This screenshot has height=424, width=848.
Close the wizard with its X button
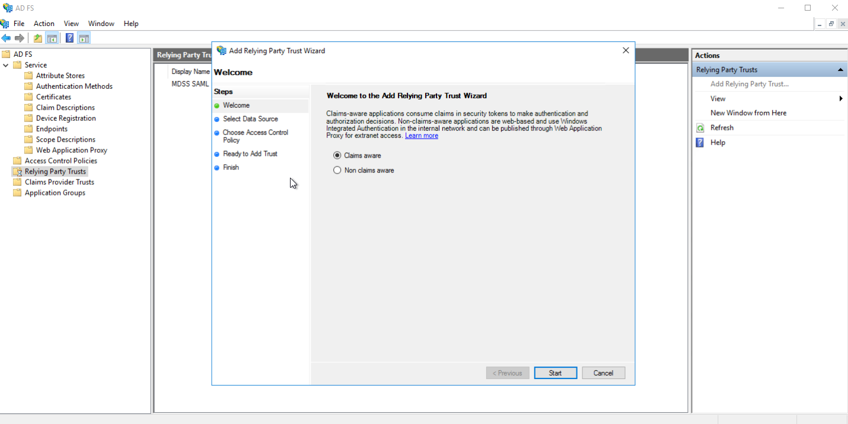(x=626, y=51)
